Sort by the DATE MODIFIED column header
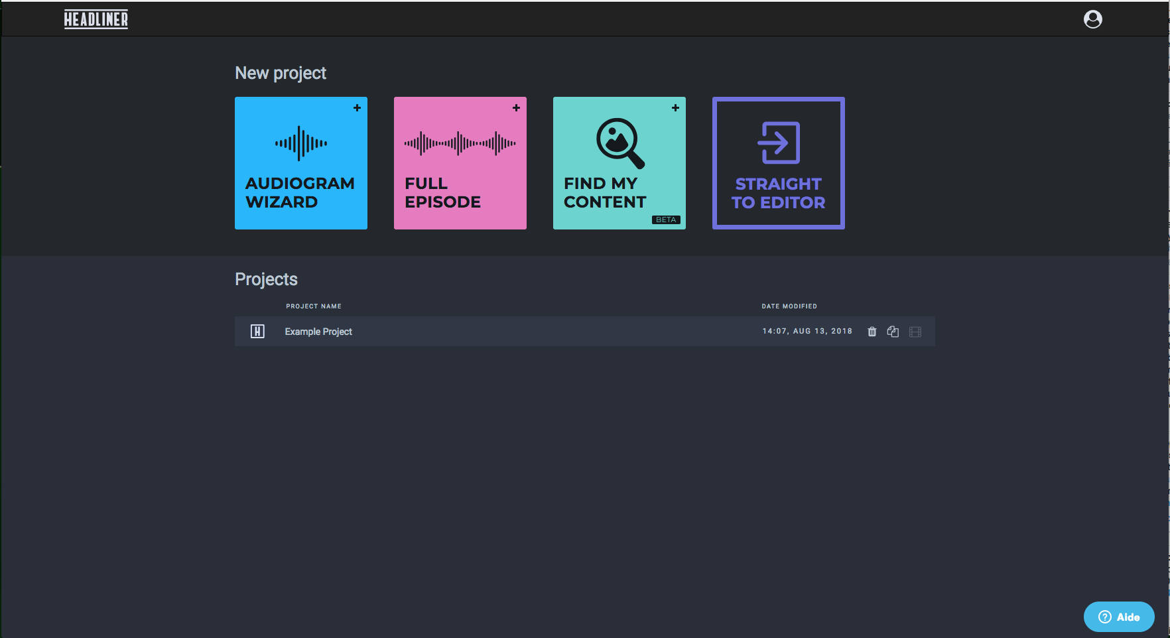This screenshot has width=1170, height=638. click(789, 306)
